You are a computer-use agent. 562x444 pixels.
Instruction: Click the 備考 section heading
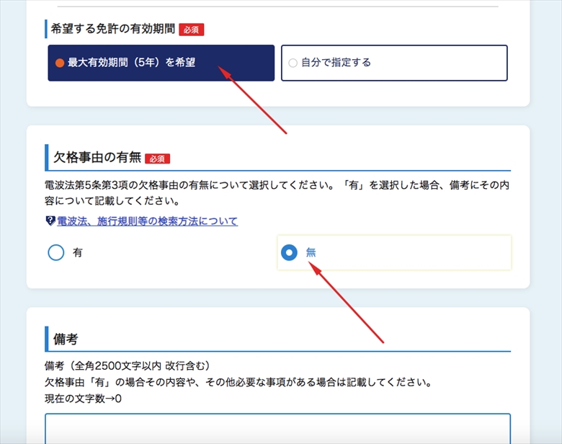pos(66,339)
